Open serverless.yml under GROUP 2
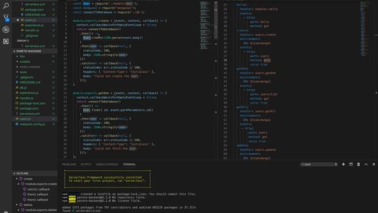The image size is (378, 213). click(35, 46)
